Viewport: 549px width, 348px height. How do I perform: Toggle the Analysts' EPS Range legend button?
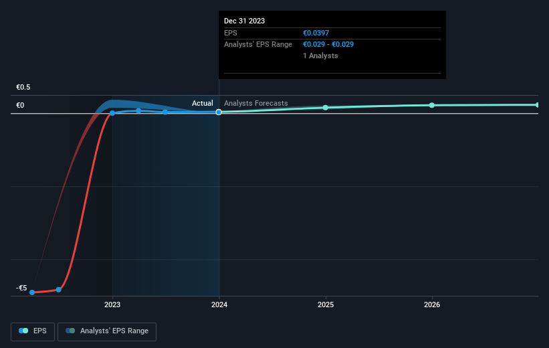[x=107, y=331]
